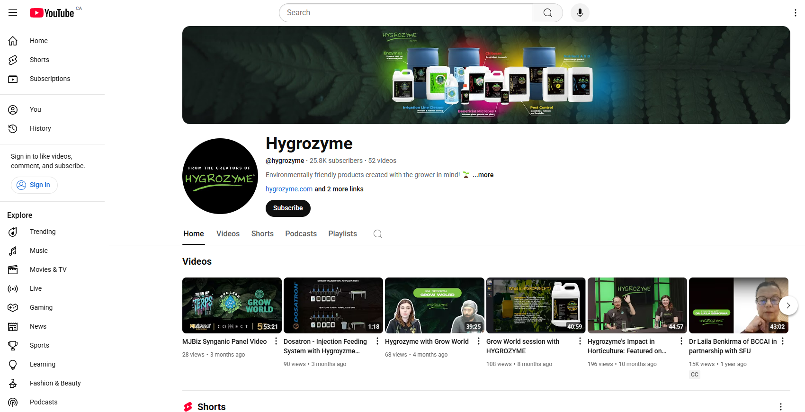Viewport: 805px width, 412px height.
Task: Open Hygrozyme with Grow World title
Action: (x=427, y=341)
